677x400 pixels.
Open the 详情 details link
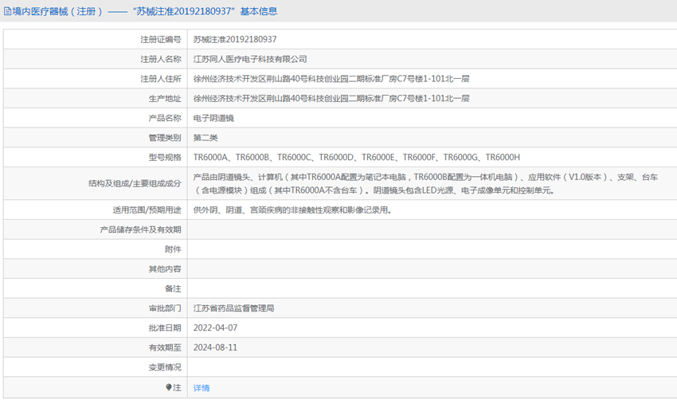202,388
